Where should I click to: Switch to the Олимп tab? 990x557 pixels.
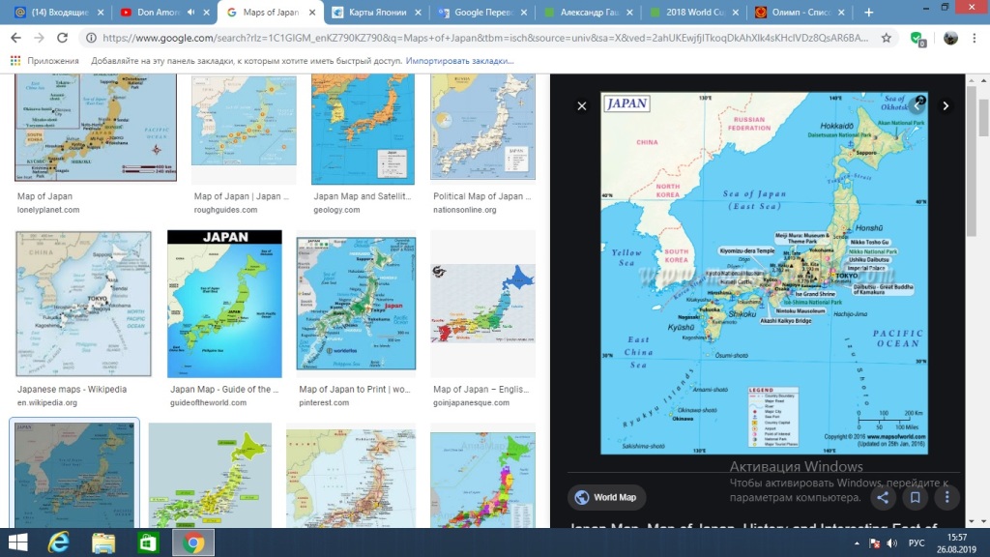pyautogui.click(x=801, y=12)
